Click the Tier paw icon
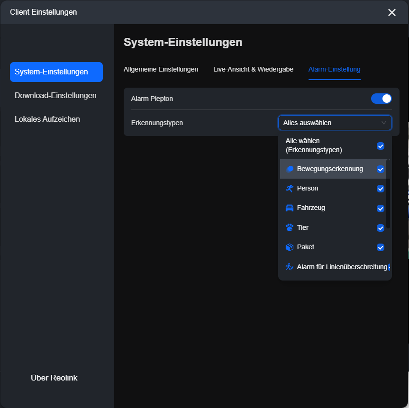This screenshot has width=409, height=408. [290, 227]
